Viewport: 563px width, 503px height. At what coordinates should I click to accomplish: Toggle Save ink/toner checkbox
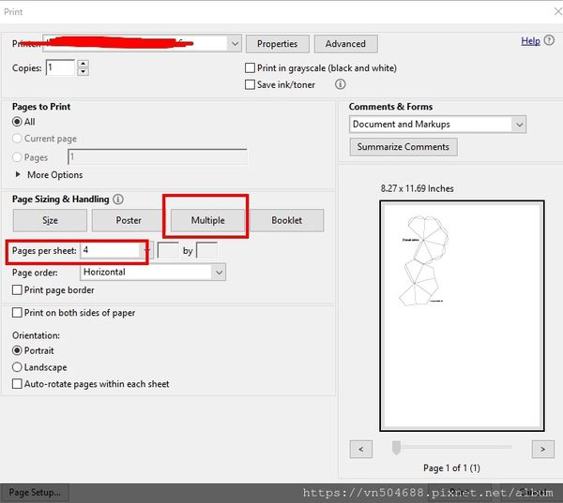click(x=250, y=84)
